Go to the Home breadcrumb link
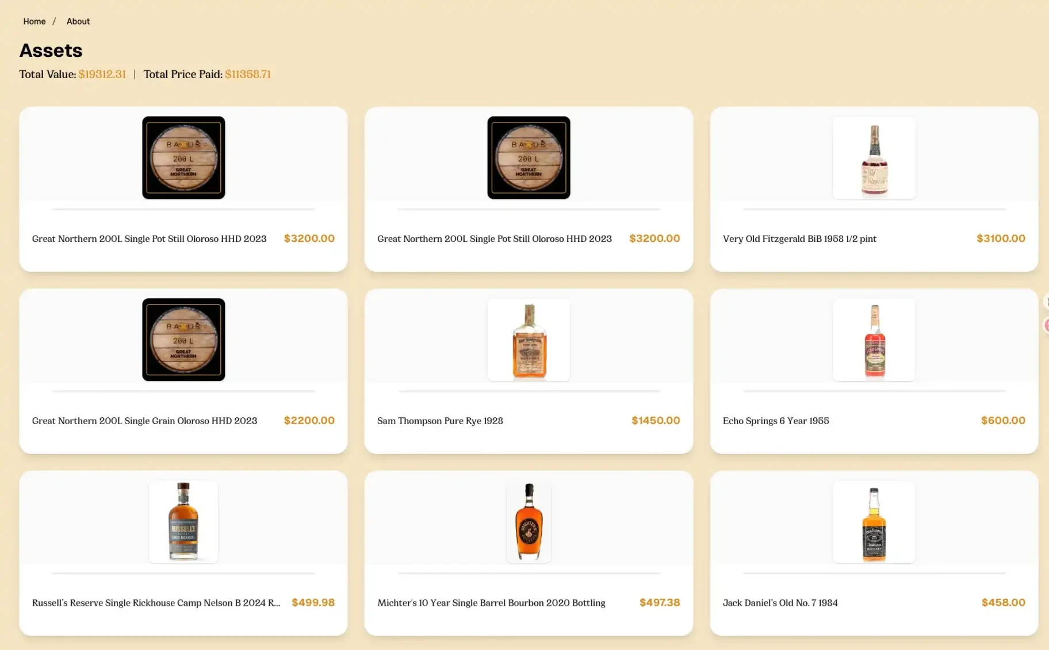1049x650 pixels. (x=34, y=21)
